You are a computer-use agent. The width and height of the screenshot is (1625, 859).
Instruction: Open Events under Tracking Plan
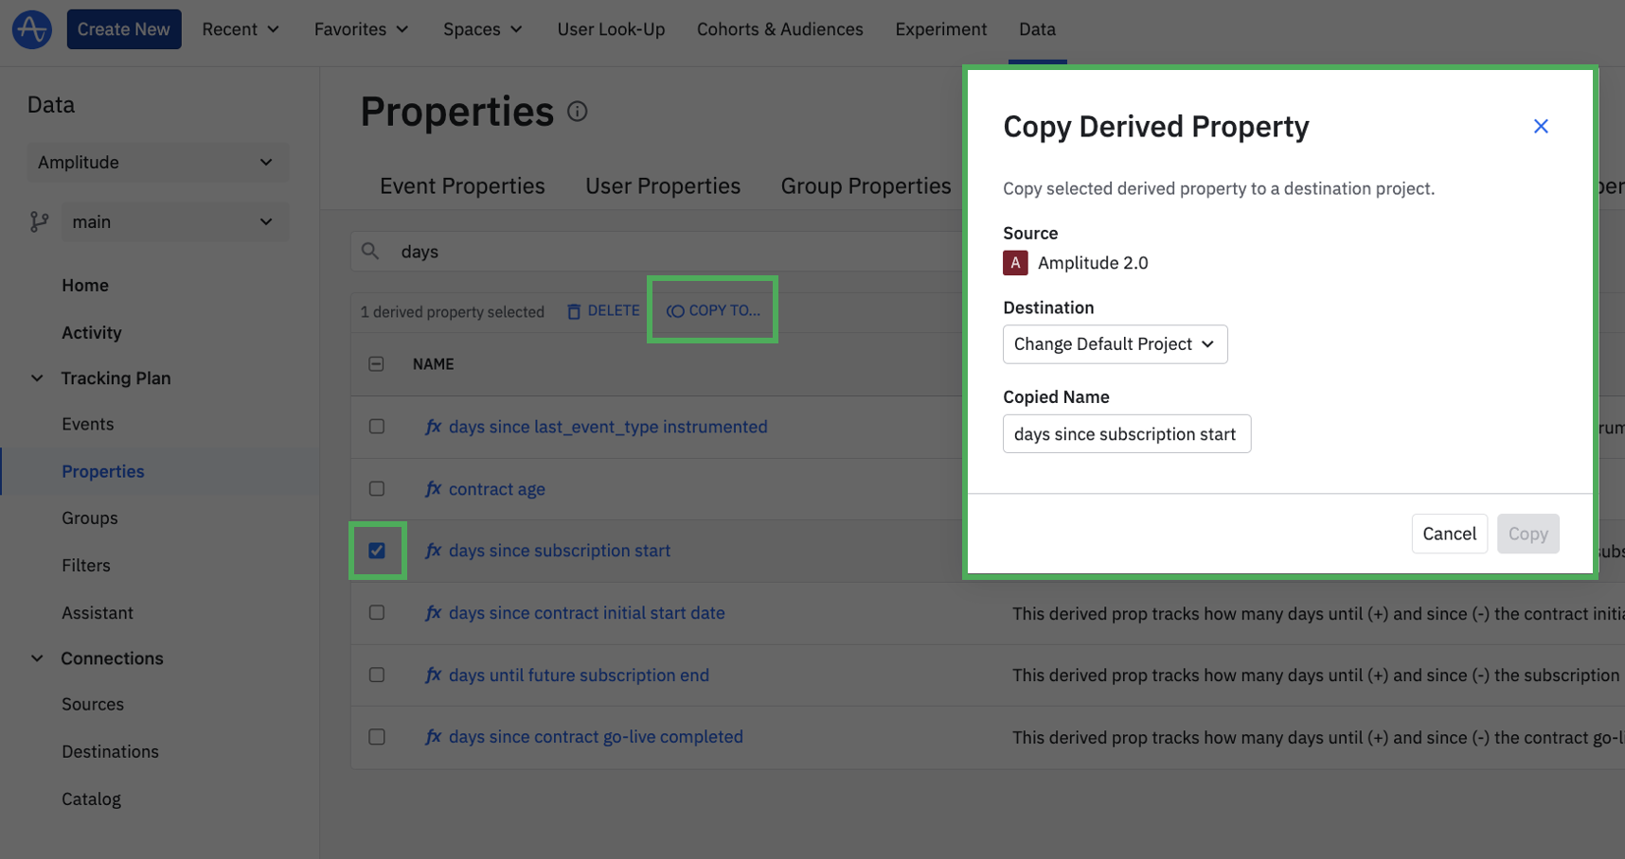[88, 425]
